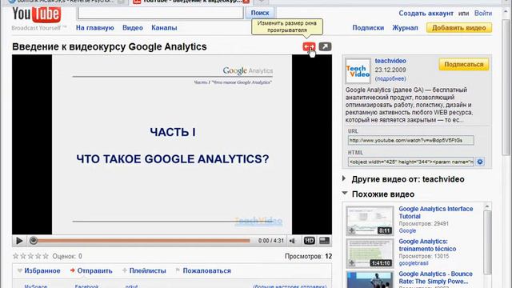Click the video progress scrubber handle
This screenshot has width=512, height=288.
point(33,241)
